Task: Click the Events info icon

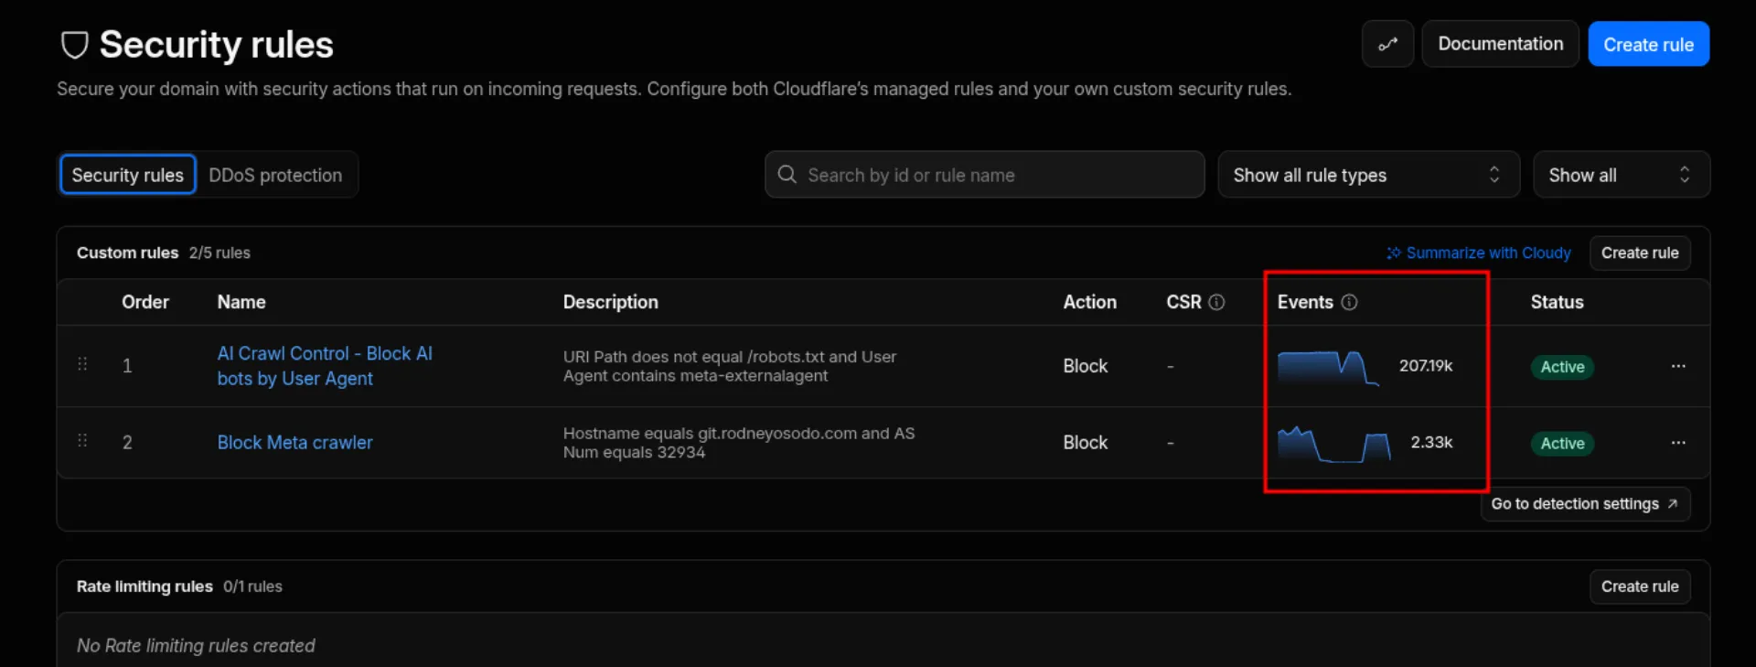Action: tap(1349, 302)
